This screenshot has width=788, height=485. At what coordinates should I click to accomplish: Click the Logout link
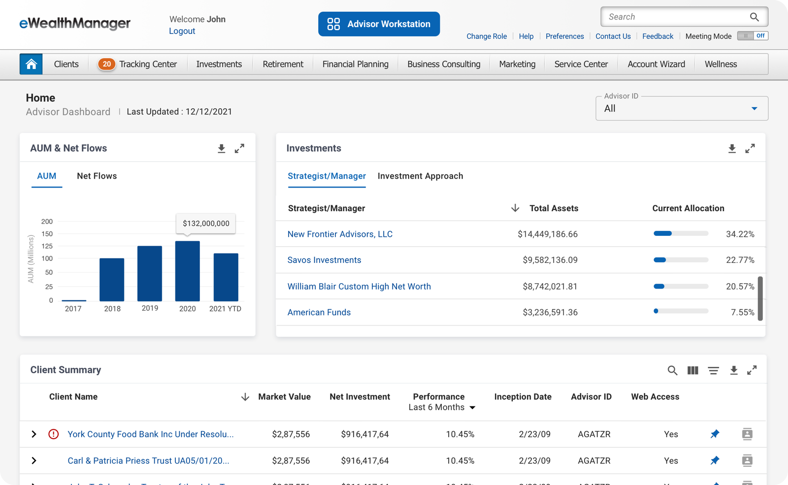tap(182, 31)
